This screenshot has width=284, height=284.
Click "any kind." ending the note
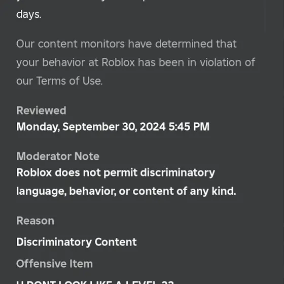point(213,191)
